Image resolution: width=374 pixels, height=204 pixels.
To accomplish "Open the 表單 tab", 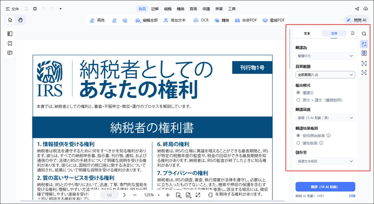I will point(219,9).
